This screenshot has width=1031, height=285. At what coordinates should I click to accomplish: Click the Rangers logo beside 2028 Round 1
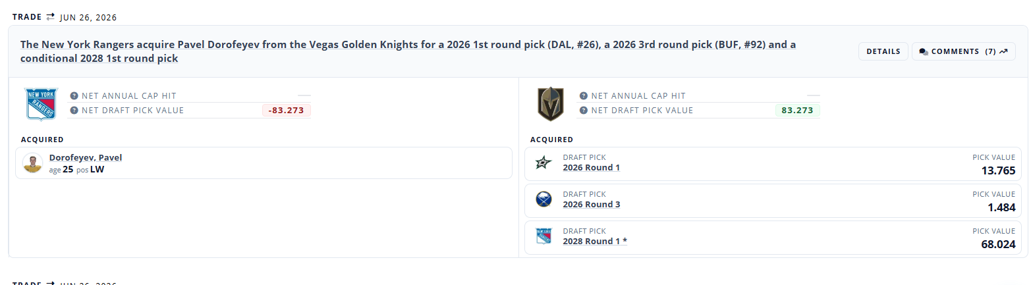[543, 236]
